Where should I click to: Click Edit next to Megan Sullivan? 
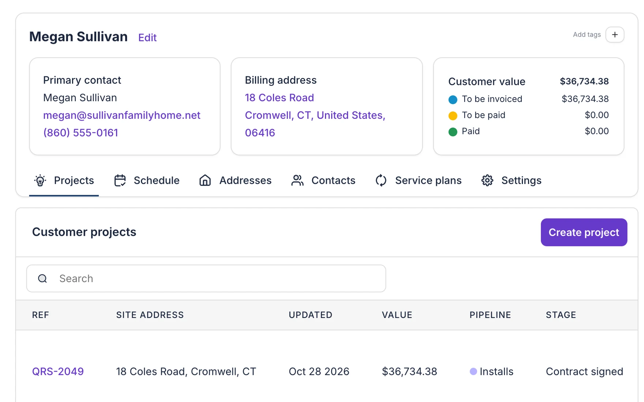click(147, 38)
